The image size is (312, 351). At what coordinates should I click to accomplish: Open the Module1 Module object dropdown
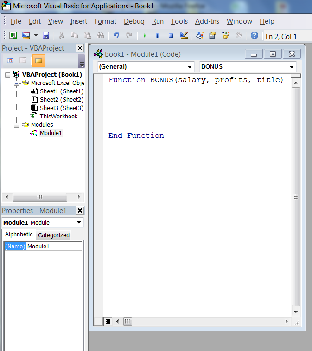[79, 223]
